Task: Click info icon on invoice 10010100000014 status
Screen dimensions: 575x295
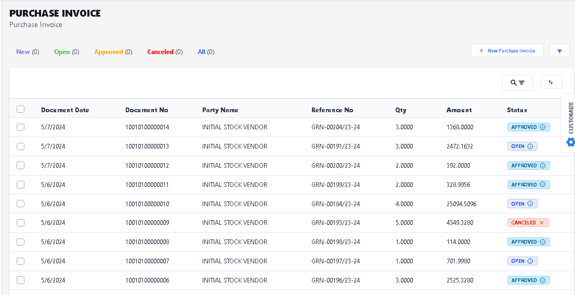Action: click(543, 127)
